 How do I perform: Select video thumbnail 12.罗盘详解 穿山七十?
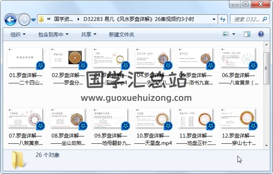click(237, 118)
